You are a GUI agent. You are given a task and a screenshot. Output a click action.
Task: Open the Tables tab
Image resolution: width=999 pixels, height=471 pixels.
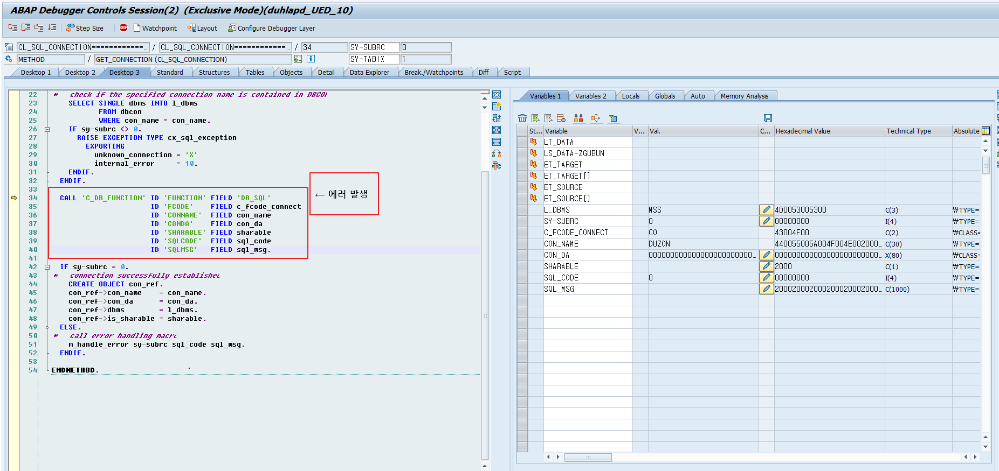(255, 72)
